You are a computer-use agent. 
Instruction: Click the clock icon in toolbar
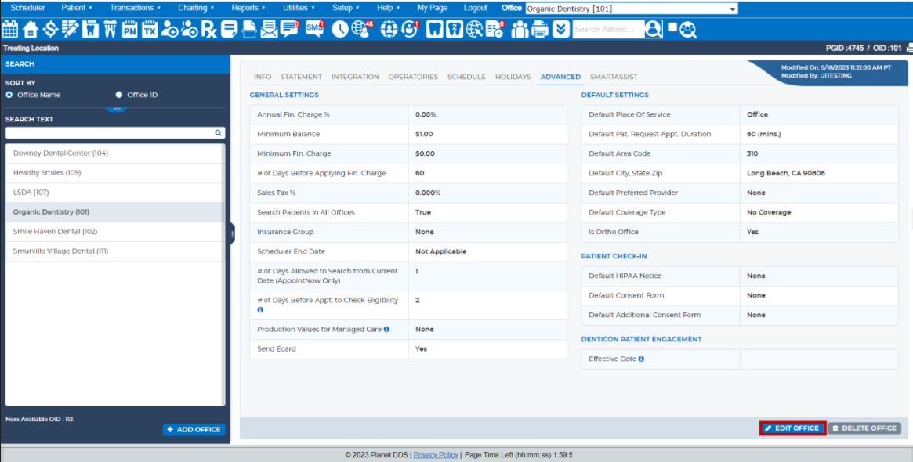point(340,28)
